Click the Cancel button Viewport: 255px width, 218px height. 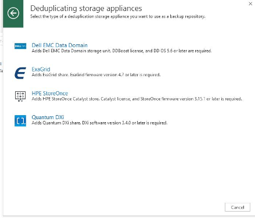point(238,208)
